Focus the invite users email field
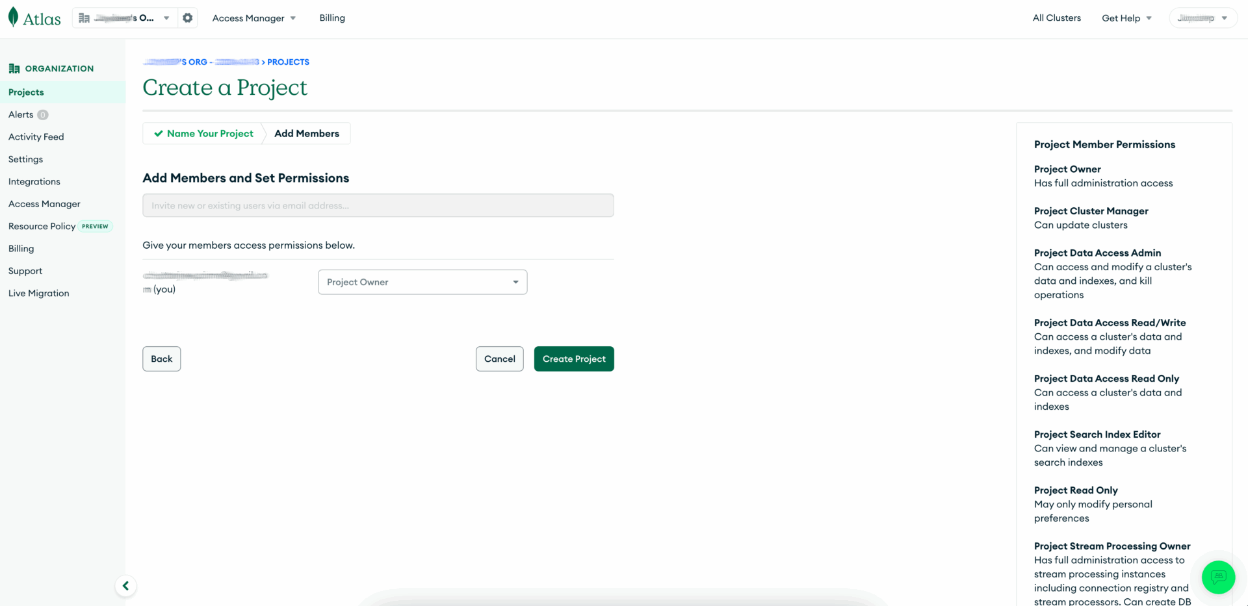This screenshot has height=606, width=1248. point(378,206)
